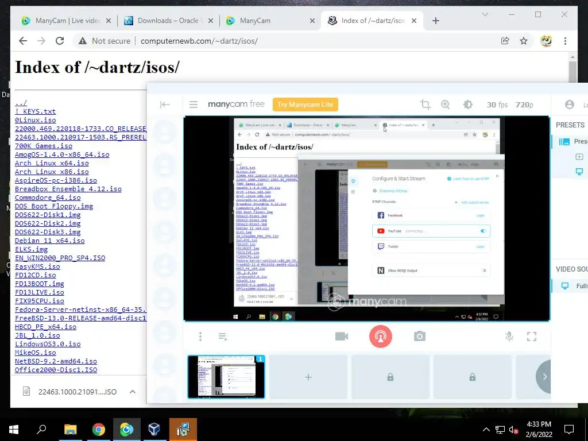Open Windows notification center
The image size is (588, 441).
(x=569, y=430)
